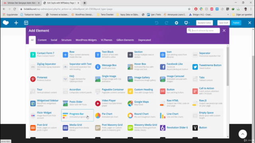Viewport: 255px width, 143px height.
Task: Insert the Tweetmeme Button element
Action: pos(207,67)
